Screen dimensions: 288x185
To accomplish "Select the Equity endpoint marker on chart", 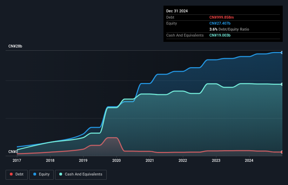I will [x=282, y=53].
